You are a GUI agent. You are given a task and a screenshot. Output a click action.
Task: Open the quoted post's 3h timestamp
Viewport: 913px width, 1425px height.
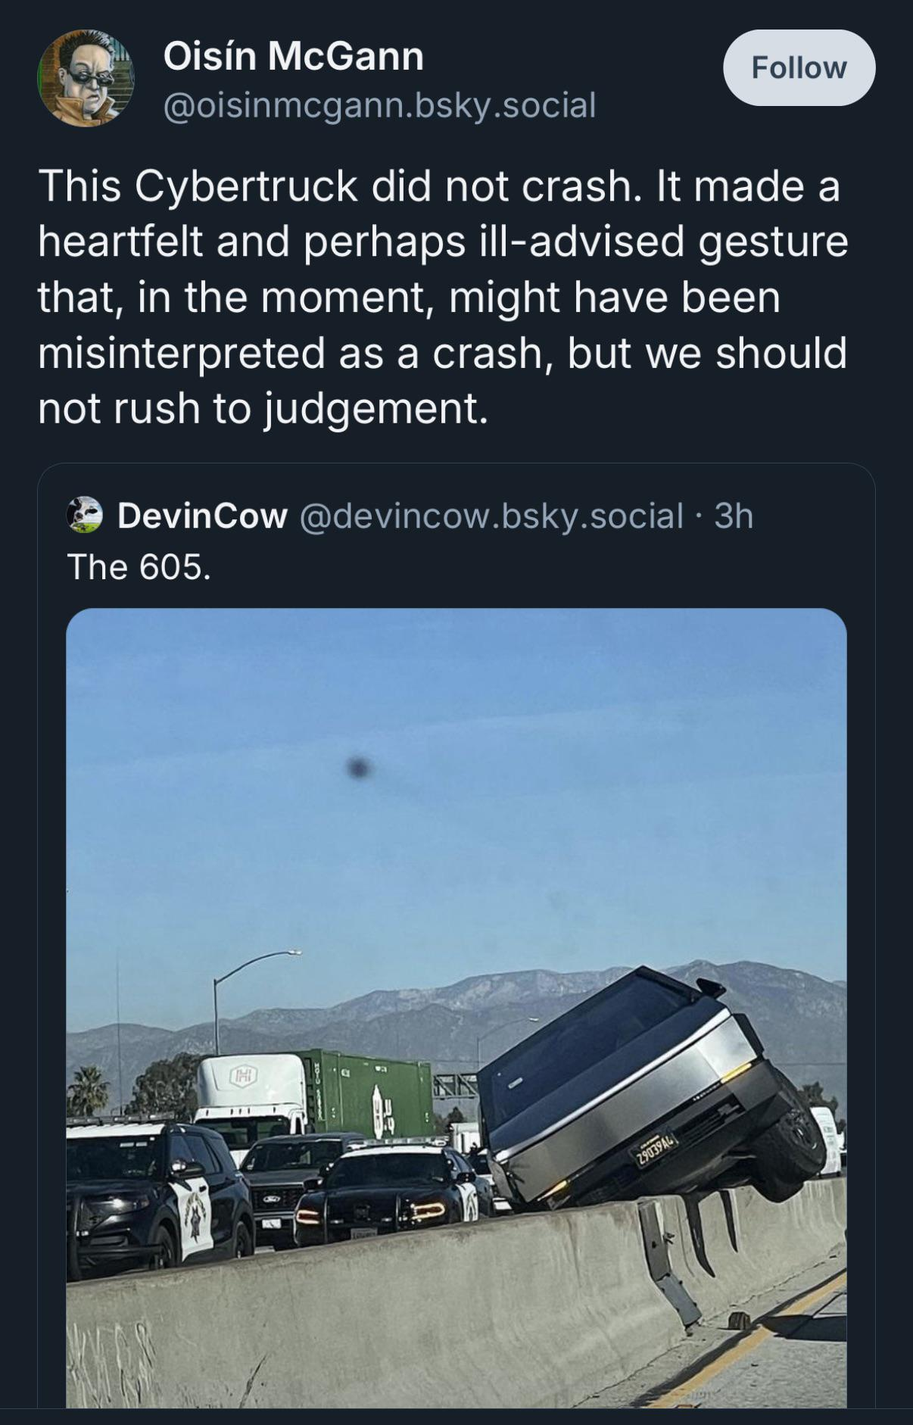(x=734, y=516)
